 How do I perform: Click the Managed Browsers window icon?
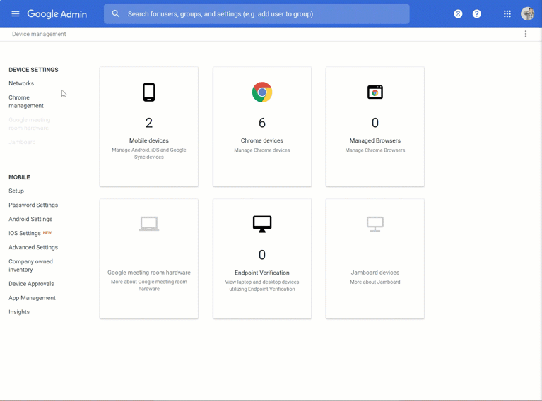coord(375,92)
